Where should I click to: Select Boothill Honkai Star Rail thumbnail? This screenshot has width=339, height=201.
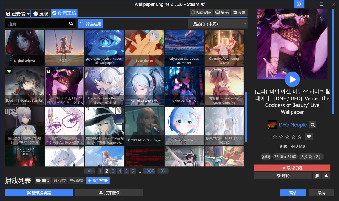pos(25,86)
